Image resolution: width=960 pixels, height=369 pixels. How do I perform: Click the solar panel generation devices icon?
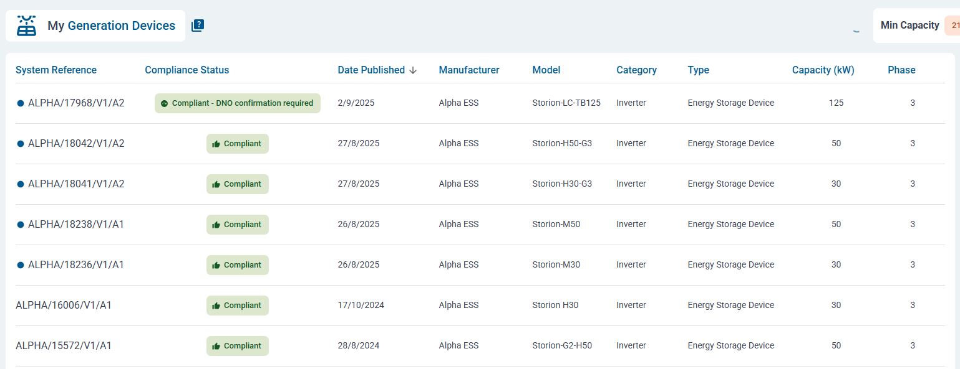tap(26, 26)
